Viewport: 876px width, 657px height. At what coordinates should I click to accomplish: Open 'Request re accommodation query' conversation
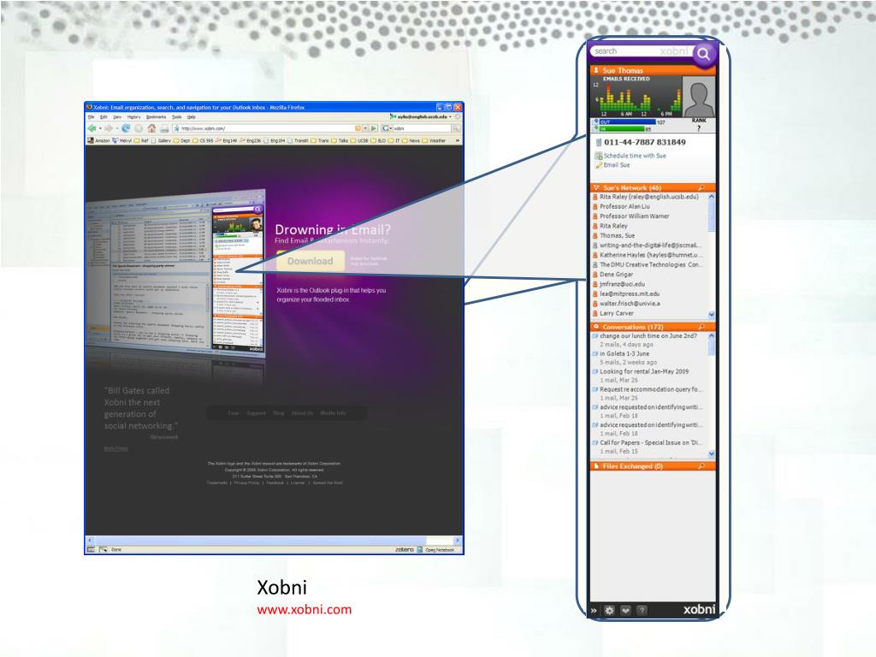(651, 389)
